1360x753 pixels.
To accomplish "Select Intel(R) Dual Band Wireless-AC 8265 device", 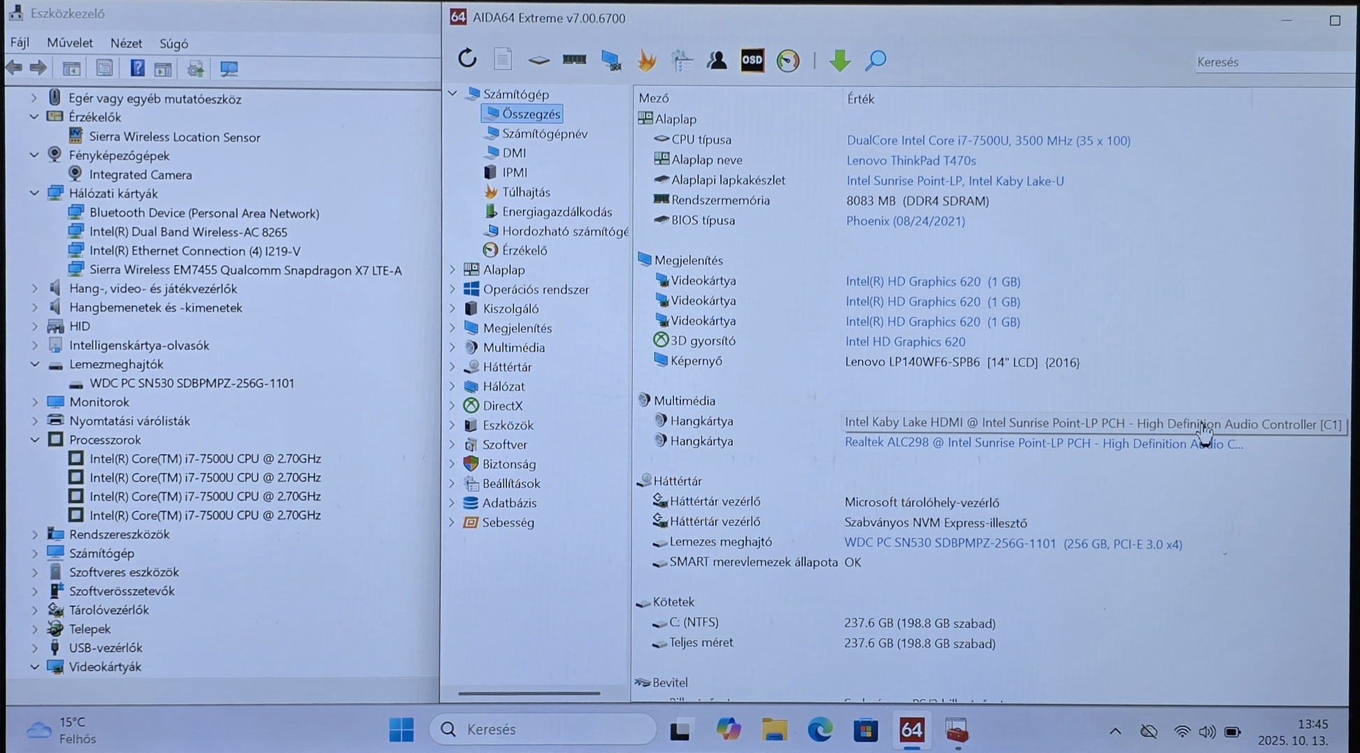I will tap(188, 231).
